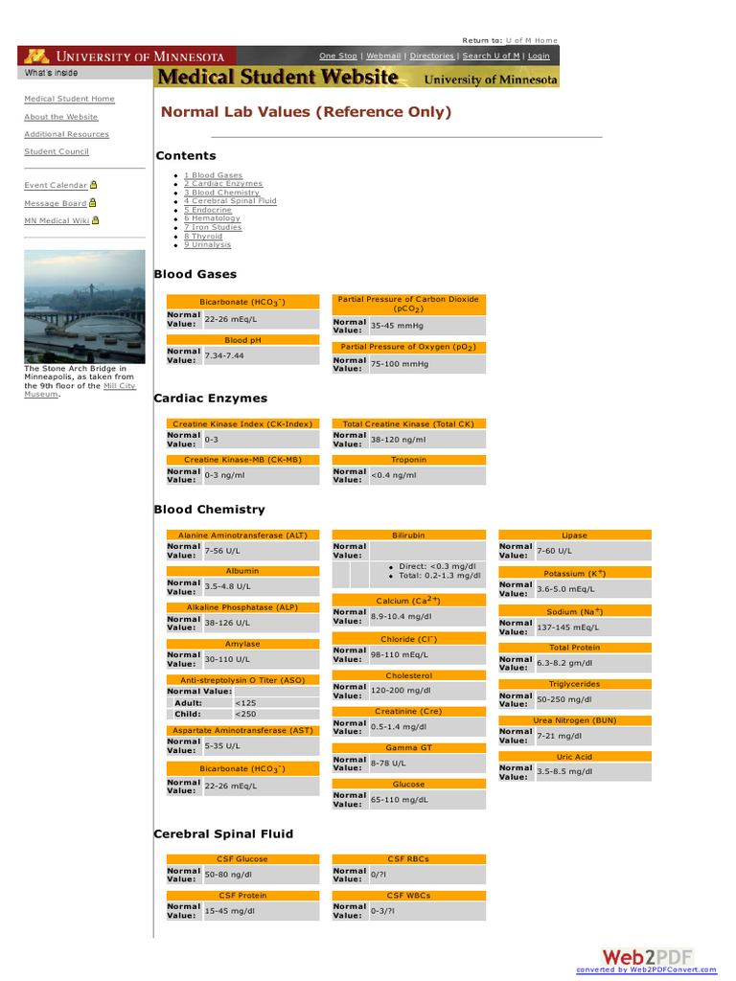Screen dimensions: 736x981
Task: Select the value <0.4 ng/ml
Action: click(x=394, y=475)
